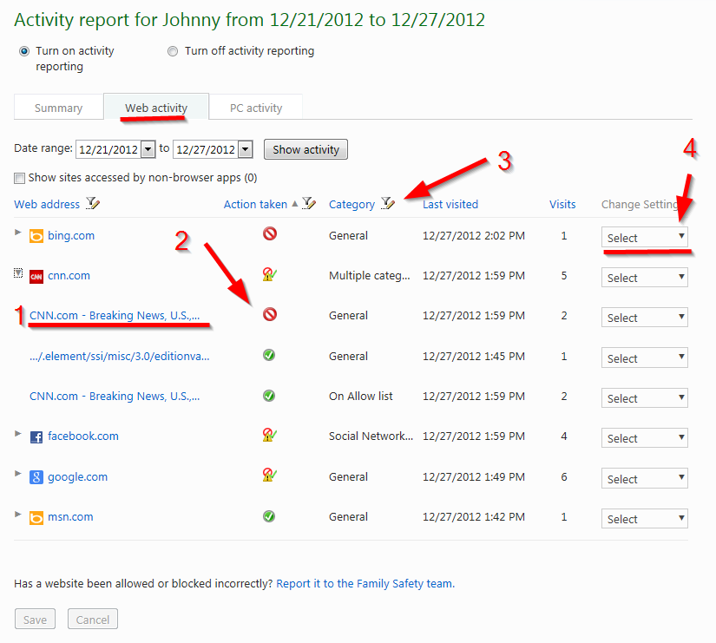716x643 pixels.
Task: Click the Category filter icon
Action: coord(388,203)
